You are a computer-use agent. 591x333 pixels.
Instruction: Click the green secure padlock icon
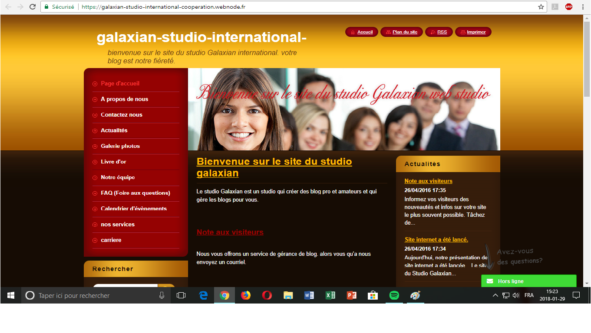pyautogui.click(x=46, y=7)
